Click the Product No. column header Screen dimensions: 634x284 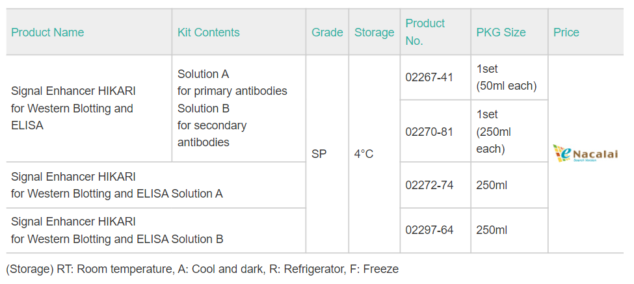[425, 32]
